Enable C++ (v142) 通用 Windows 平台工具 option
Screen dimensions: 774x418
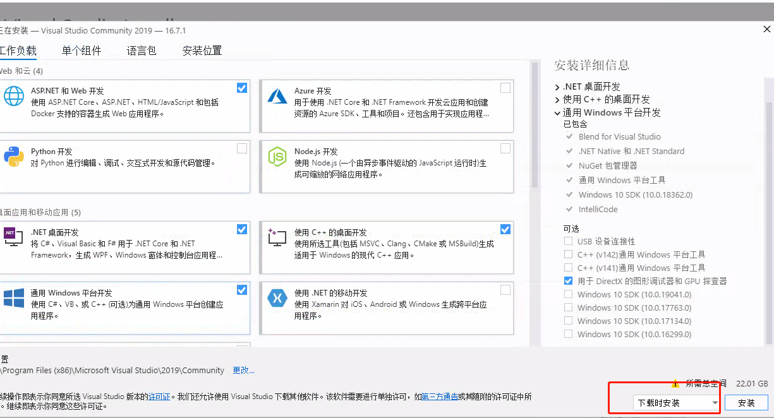(x=568, y=254)
